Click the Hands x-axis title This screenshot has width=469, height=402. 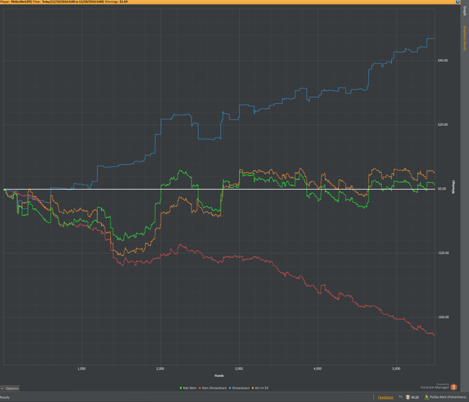(x=219, y=376)
